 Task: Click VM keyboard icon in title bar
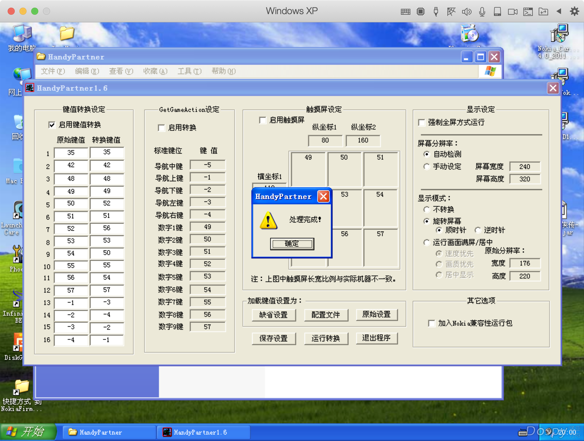point(405,12)
